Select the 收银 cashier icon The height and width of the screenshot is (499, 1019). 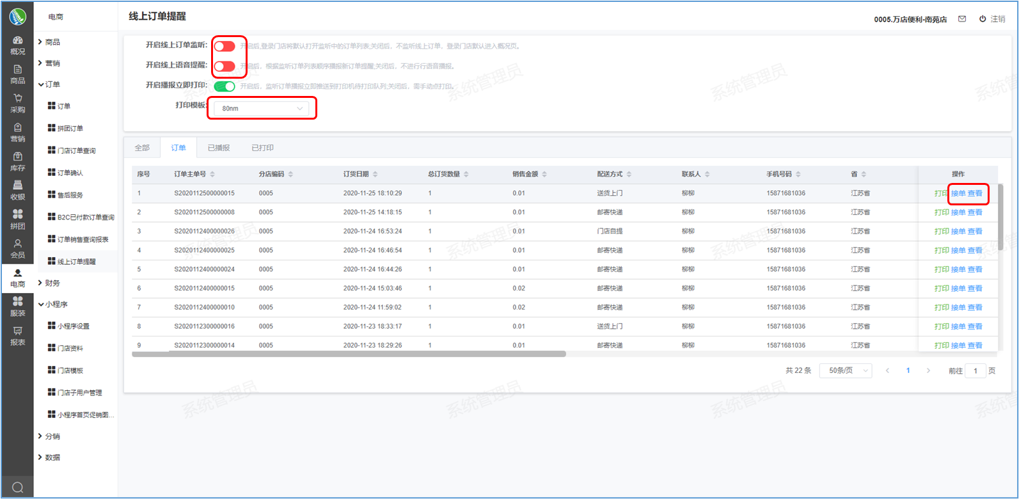pos(17,190)
